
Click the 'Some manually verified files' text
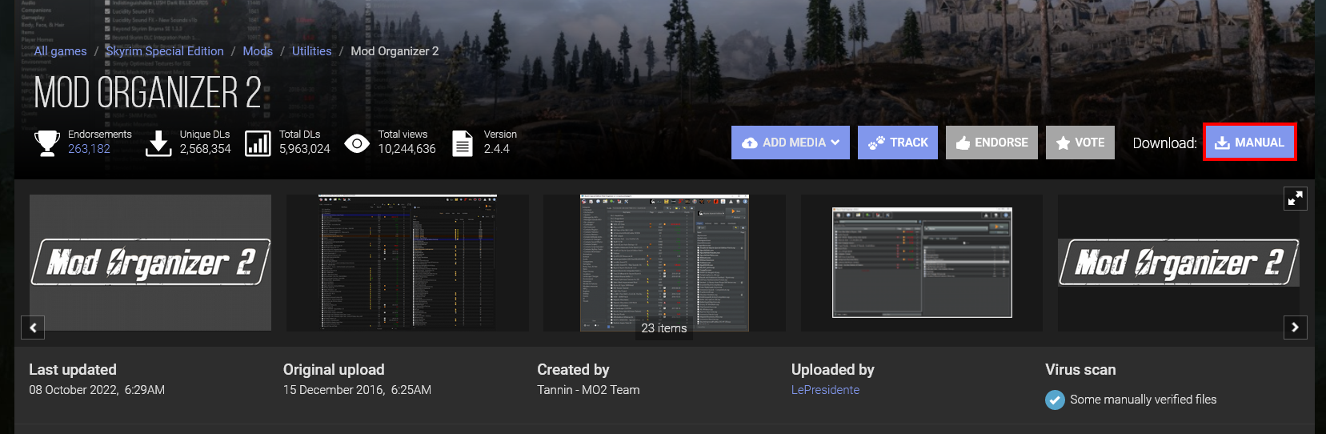[x=1144, y=400]
